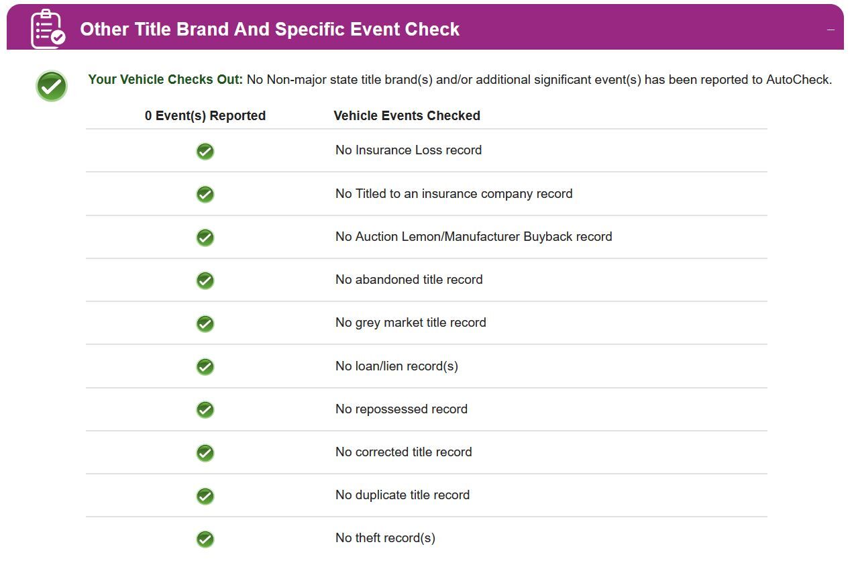Image resolution: width=854 pixels, height=569 pixels.
Task: Select the 'No loan/lien record(s)' row text
Action: [396, 366]
